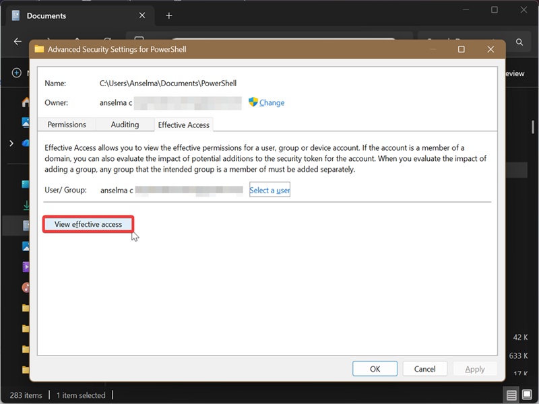Click the Change owner link
The width and height of the screenshot is (539, 404).
click(272, 102)
